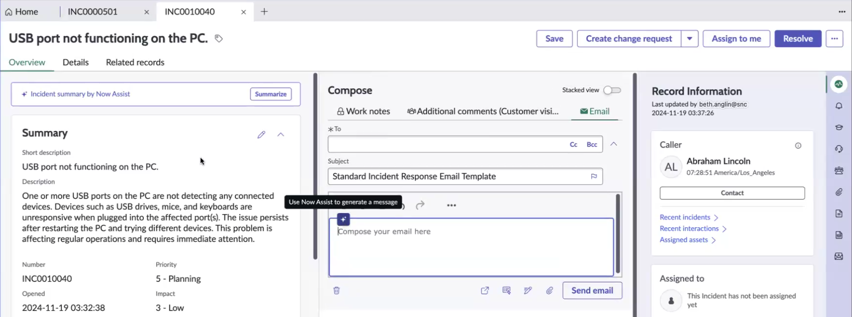The height and width of the screenshot is (317, 852).
Task: Click Assign to me
Action: 736,39
